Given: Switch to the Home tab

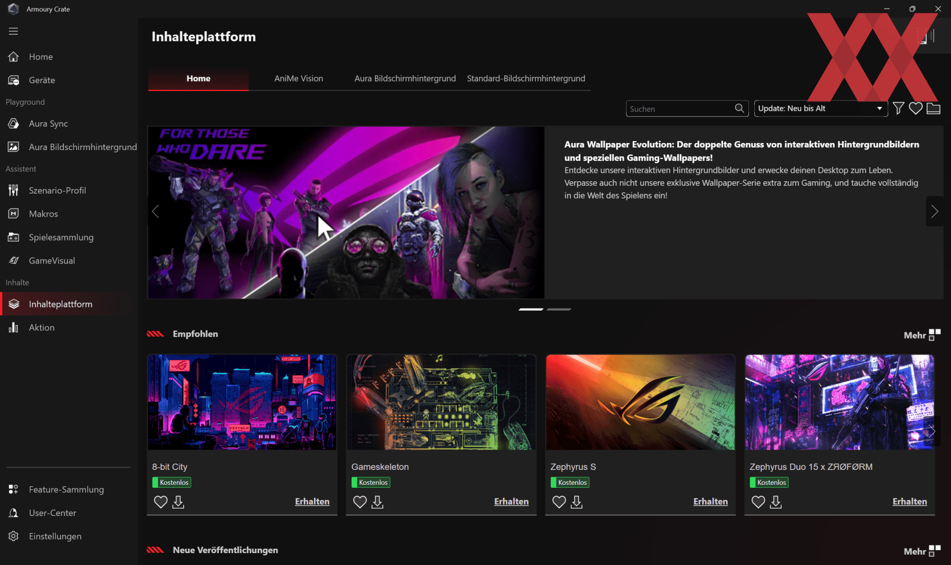Looking at the screenshot, I should [198, 79].
